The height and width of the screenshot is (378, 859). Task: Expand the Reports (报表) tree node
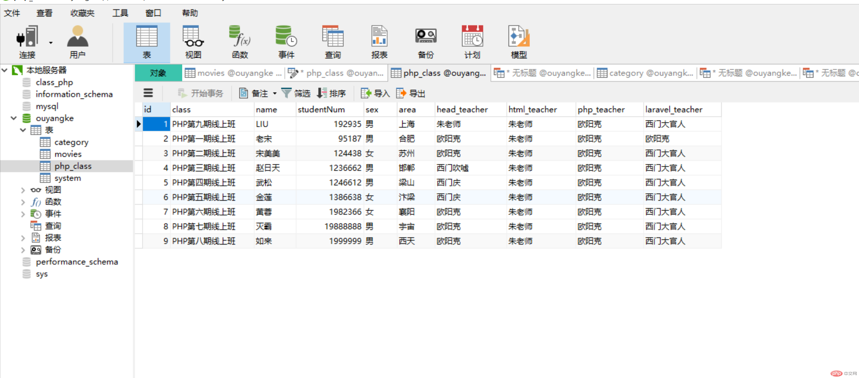click(23, 238)
